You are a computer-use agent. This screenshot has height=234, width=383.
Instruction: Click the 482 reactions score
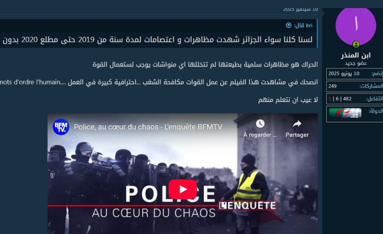pos(347,99)
